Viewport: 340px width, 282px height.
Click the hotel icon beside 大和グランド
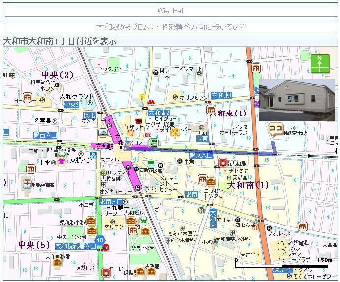[91, 103]
